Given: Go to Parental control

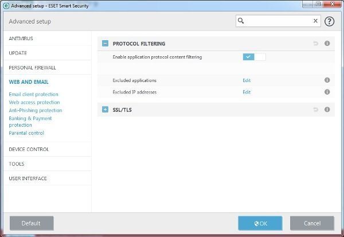Looking at the screenshot, I should point(26,133).
